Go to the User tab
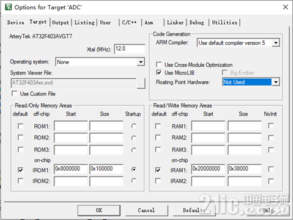The image size is (293, 220). coord(105,23)
